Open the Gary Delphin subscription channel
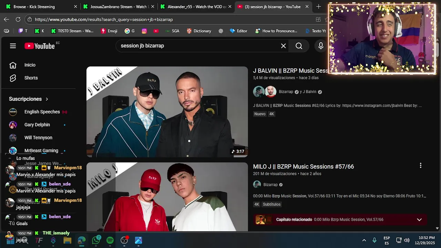The image size is (441, 248). point(37,125)
